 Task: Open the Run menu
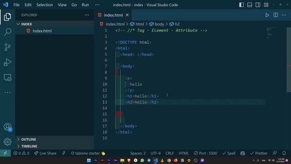coord(85,5)
